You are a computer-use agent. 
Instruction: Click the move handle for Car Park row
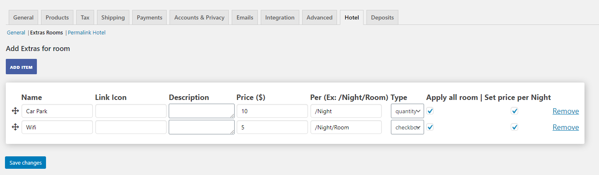click(x=15, y=111)
